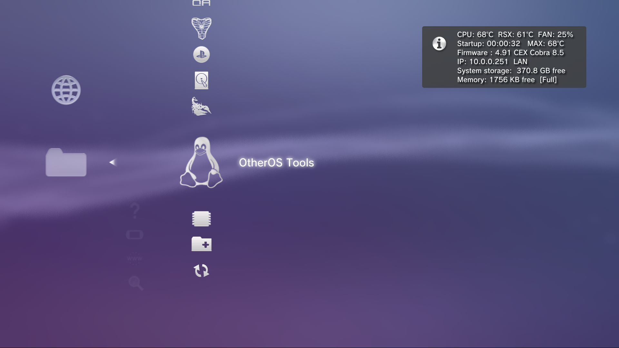This screenshot has width=619, height=348.
Task: Click the System storage 370.8 GB free line
Action: coord(511,71)
